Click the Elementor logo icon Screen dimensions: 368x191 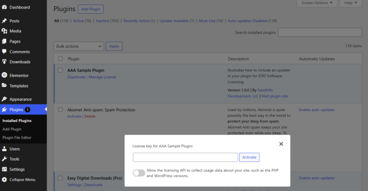pos(5,75)
